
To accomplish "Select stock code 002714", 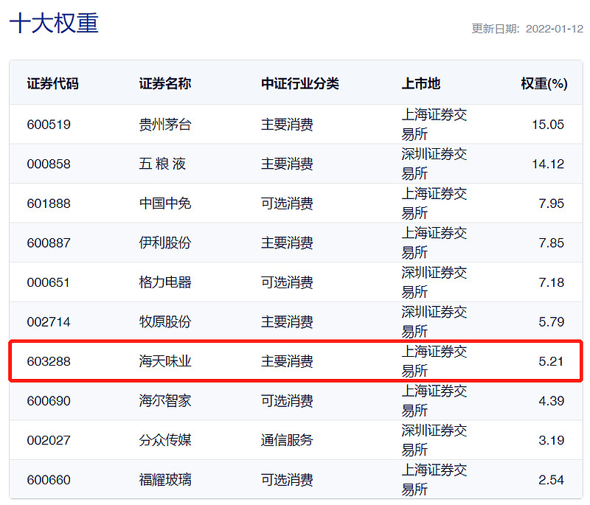I will pyautogui.click(x=49, y=322).
